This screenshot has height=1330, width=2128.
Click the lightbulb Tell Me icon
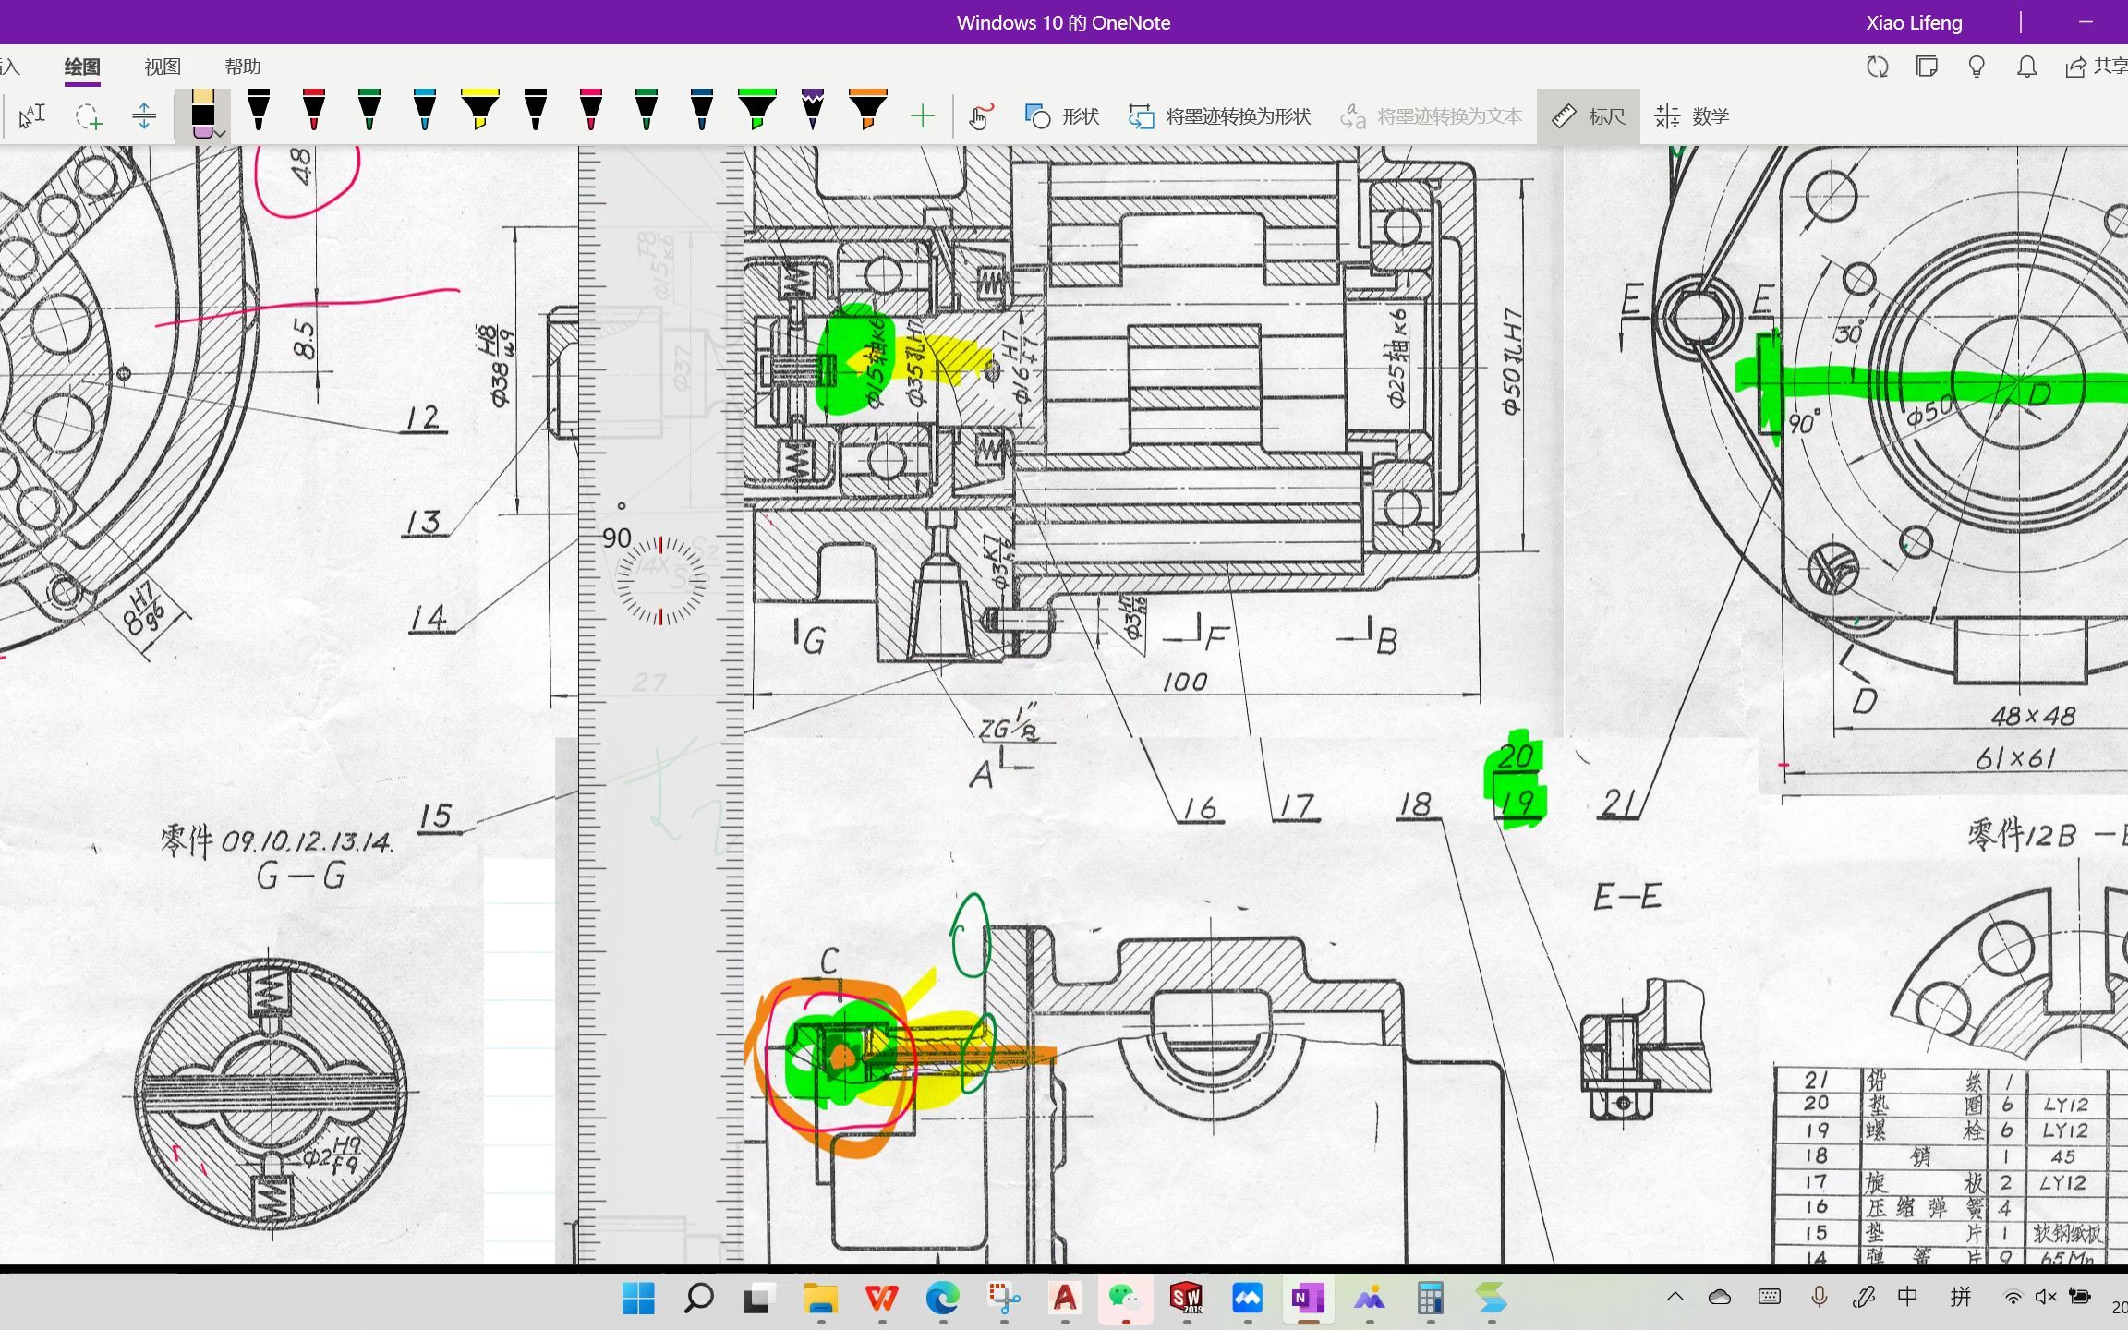coord(1977,66)
